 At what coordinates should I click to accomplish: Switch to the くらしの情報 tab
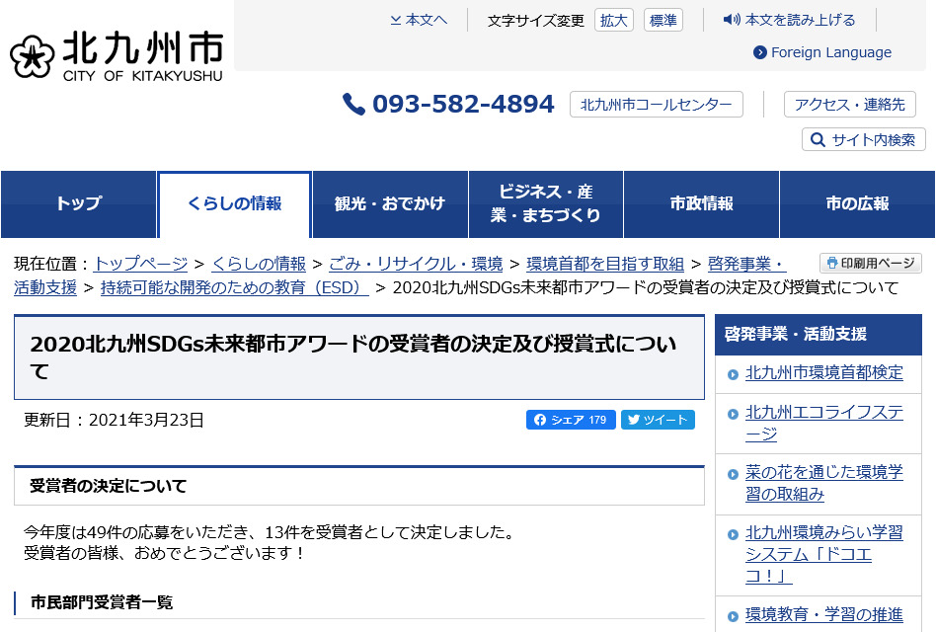tap(234, 203)
